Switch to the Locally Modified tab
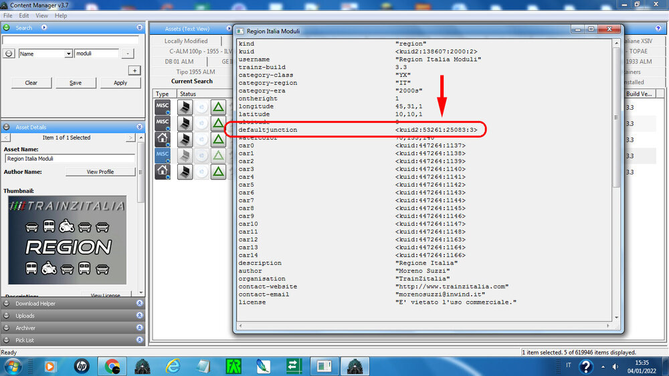The height and width of the screenshot is (376, 669). pos(186,41)
